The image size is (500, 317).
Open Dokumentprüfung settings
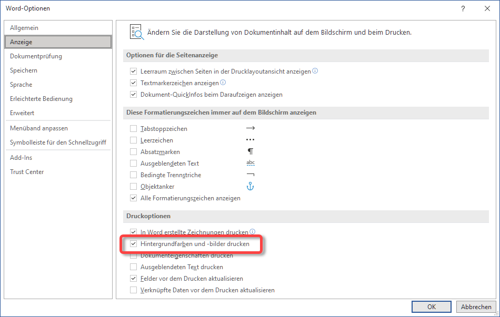[x=58, y=56]
